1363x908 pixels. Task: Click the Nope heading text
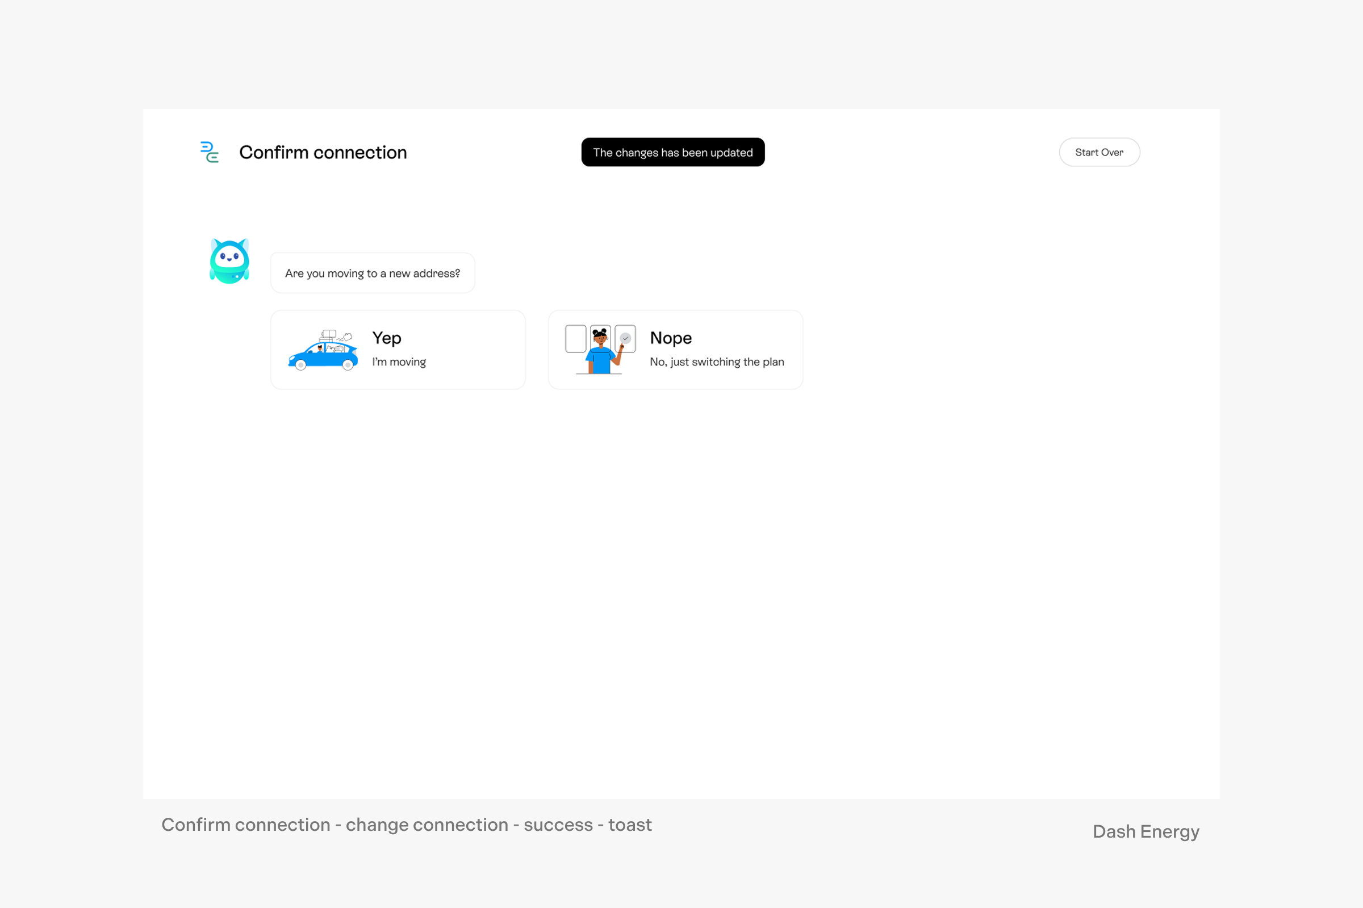(671, 338)
